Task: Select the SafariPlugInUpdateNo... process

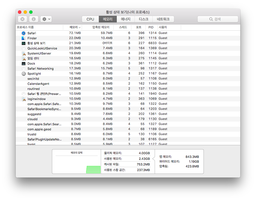Action: coord(44,139)
